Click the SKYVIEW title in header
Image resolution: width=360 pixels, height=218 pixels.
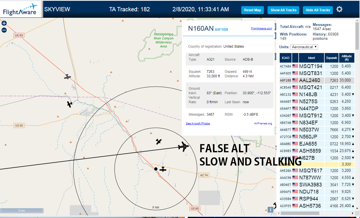click(57, 9)
